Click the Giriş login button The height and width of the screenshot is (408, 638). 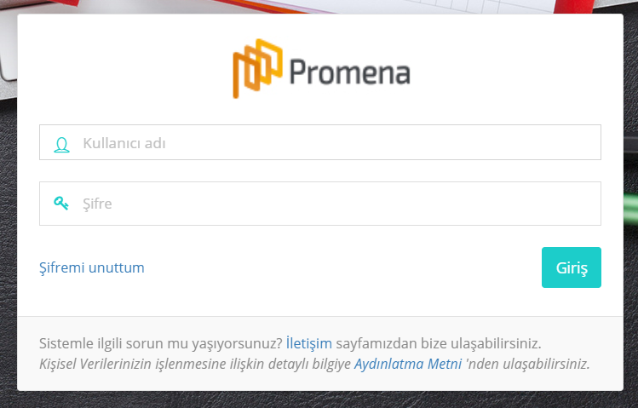click(x=572, y=267)
